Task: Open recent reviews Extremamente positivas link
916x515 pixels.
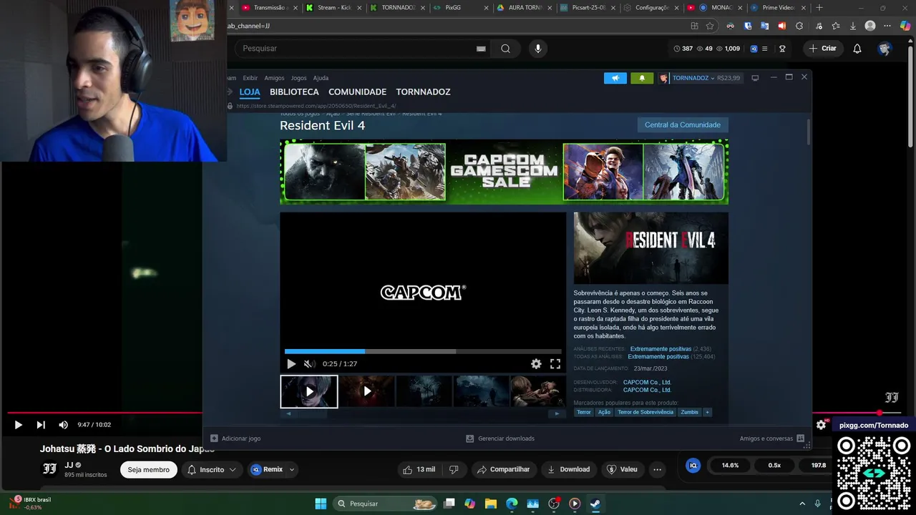Action: pos(661,349)
